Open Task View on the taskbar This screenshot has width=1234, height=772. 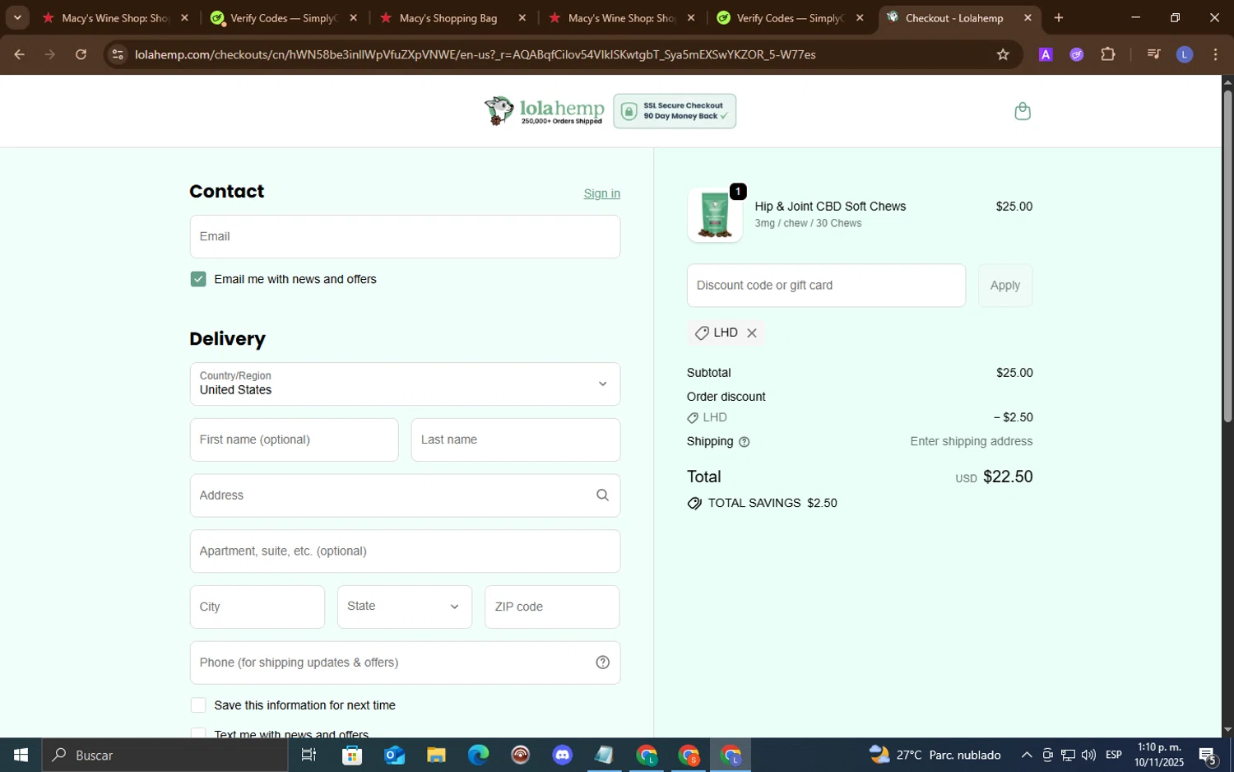pos(308,755)
